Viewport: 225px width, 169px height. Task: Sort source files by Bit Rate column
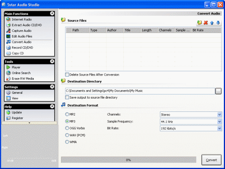(207, 30)
